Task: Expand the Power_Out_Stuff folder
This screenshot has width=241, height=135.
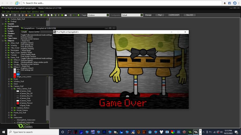Action: pyautogui.click(x=9, y=113)
